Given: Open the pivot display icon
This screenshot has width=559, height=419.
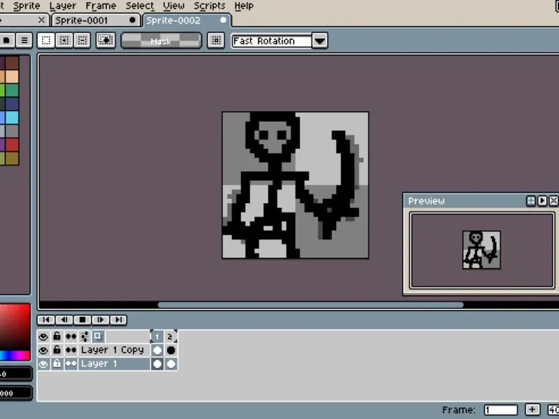Looking at the screenshot, I should (216, 41).
